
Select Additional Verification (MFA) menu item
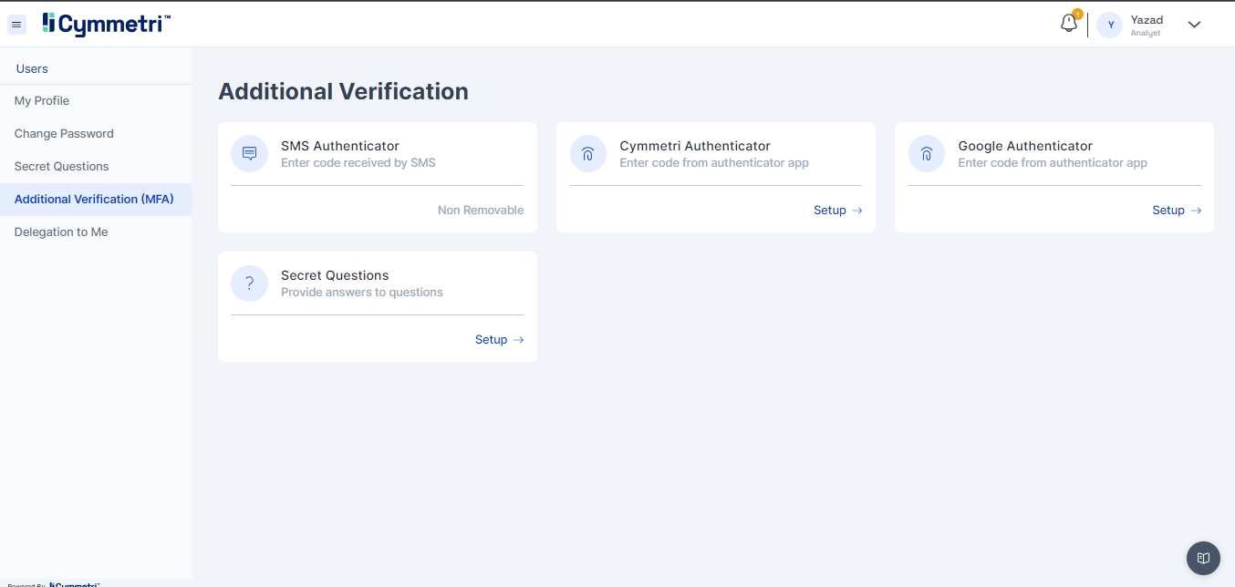click(94, 200)
